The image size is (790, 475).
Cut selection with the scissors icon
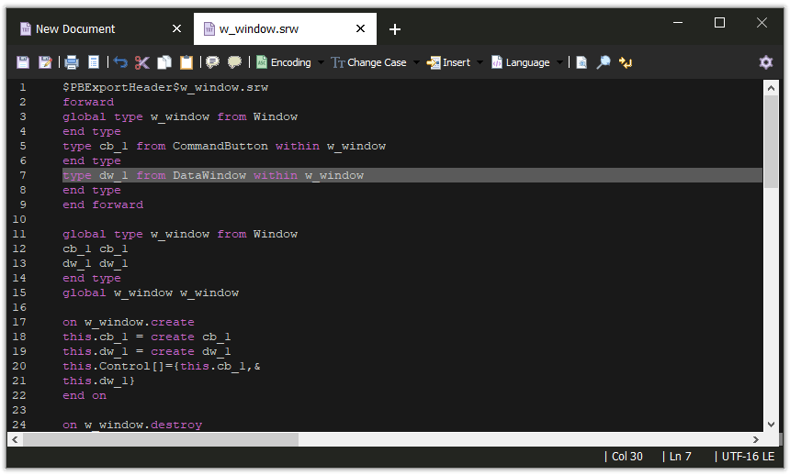coord(141,62)
